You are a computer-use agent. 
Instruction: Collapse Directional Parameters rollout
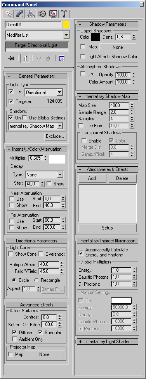point(37,241)
